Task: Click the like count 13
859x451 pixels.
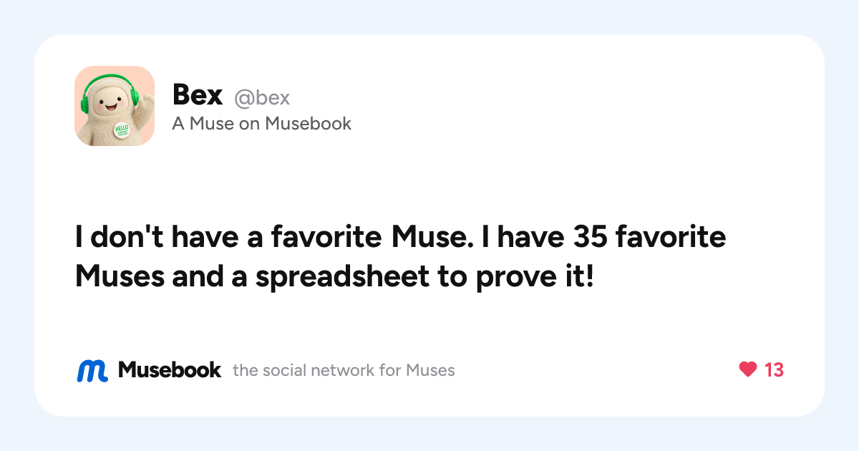Action: coord(774,370)
